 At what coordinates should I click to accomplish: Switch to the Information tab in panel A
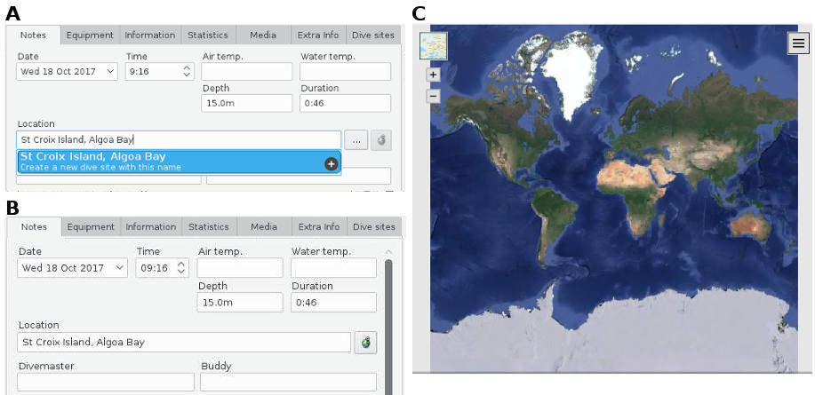pos(151,36)
